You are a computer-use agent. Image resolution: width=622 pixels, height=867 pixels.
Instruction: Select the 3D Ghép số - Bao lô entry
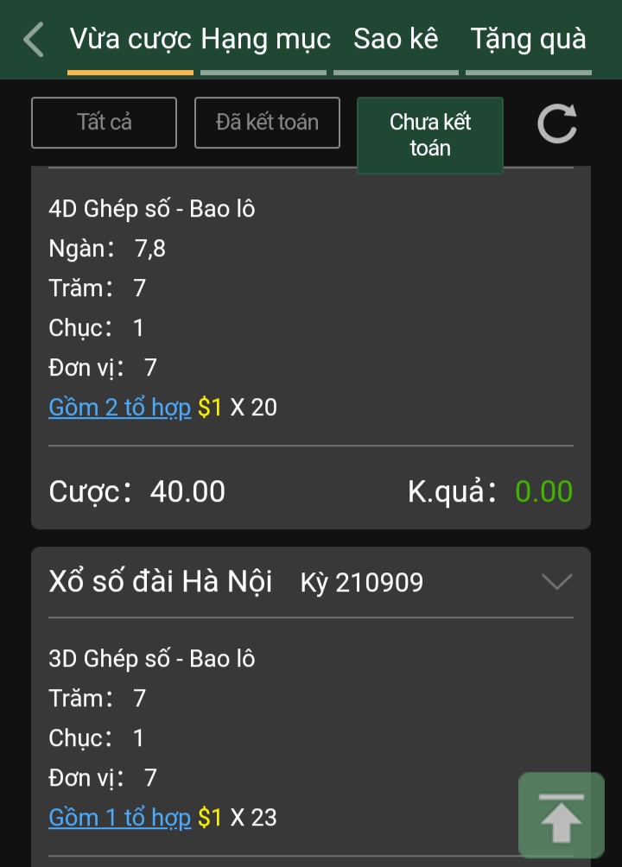(152, 659)
